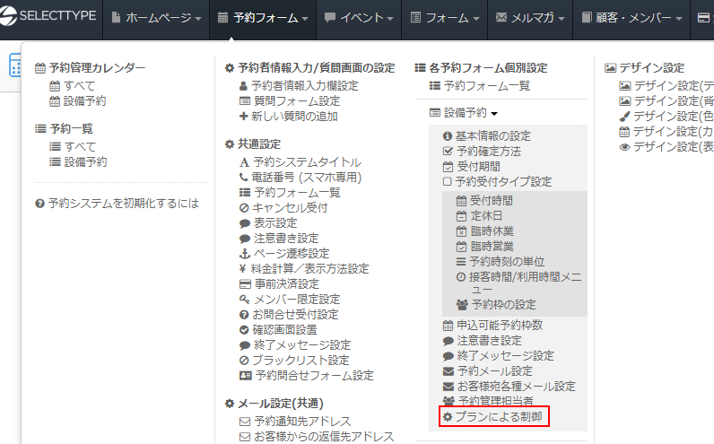This screenshot has width=714, height=444.
Task: Click the key icon for メンバー限定設定
Action: [244, 299]
